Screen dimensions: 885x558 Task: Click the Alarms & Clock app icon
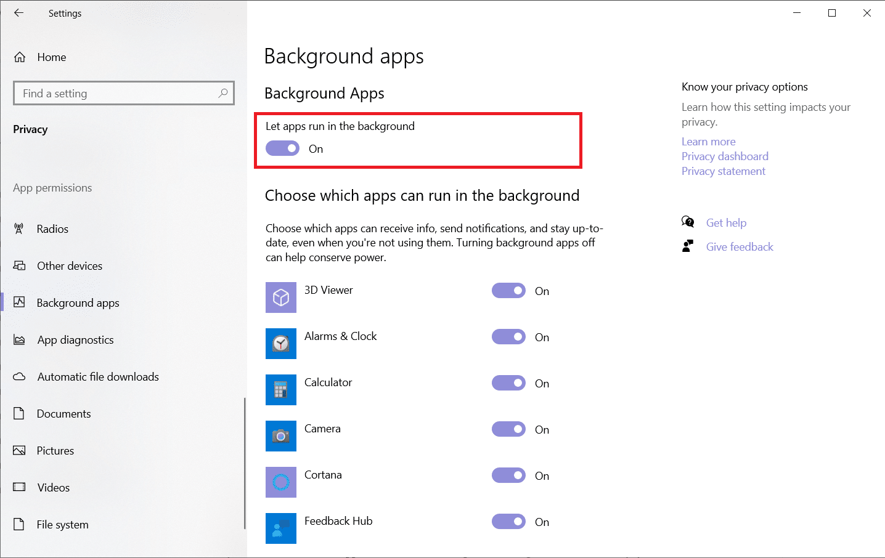click(x=280, y=344)
